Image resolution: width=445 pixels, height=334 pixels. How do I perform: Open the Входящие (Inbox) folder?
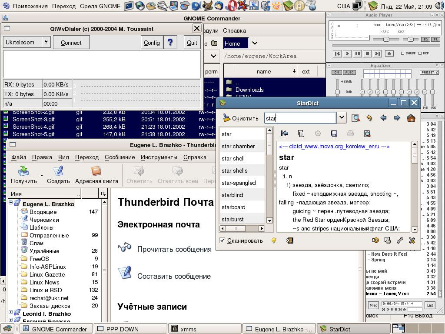(43, 212)
